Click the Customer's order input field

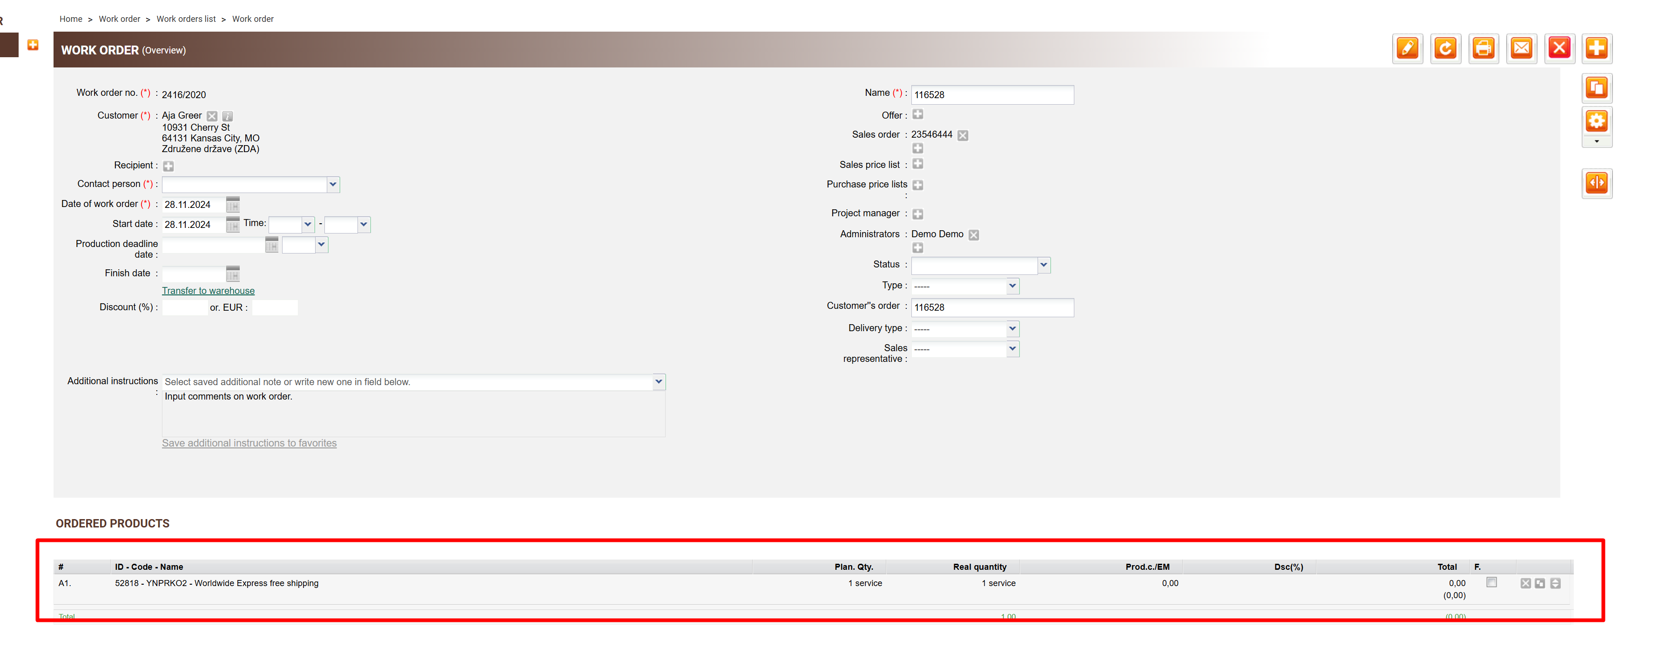[x=992, y=308]
